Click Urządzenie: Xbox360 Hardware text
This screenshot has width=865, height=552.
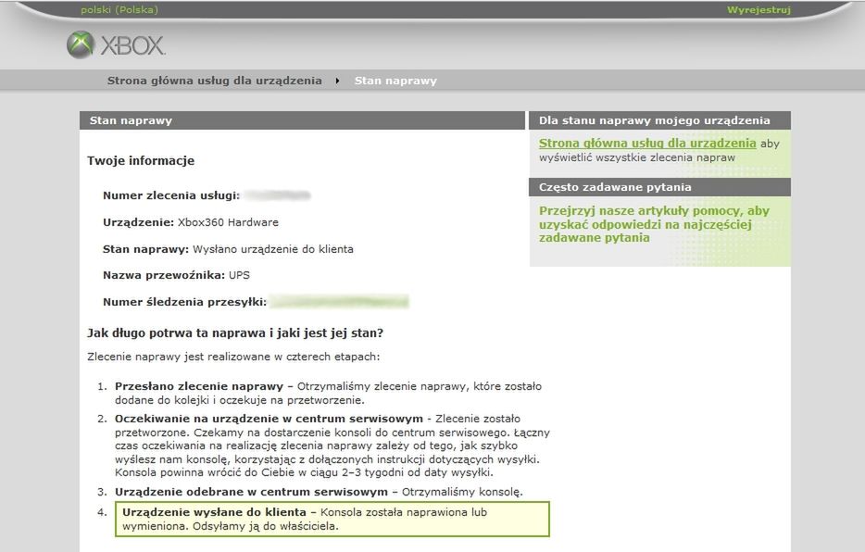pos(191,222)
